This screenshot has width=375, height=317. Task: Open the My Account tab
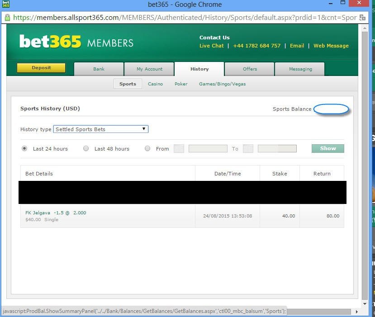149,69
